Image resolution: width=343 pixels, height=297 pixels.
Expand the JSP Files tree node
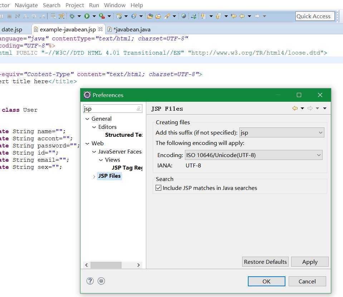pyautogui.click(x=94, y=176)
